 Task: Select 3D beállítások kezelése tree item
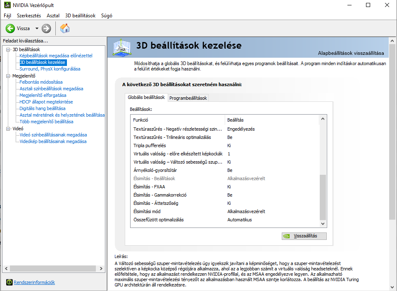tap(42, 62)
